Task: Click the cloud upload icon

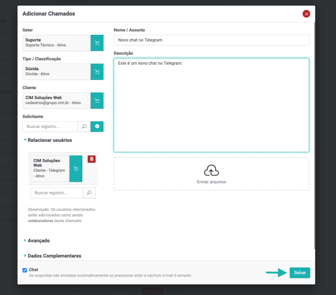Action: coord(211,170)
